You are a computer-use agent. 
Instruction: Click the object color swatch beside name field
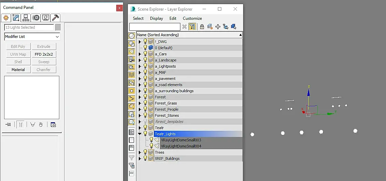[58, 27]
